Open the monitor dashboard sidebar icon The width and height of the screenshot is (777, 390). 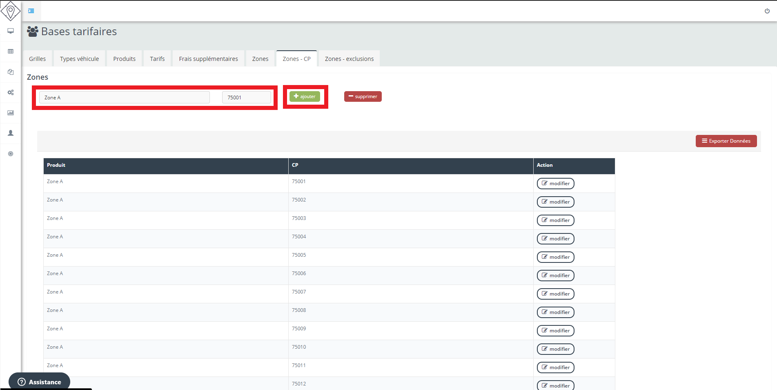pyautogui.click(x=11, y=31)
